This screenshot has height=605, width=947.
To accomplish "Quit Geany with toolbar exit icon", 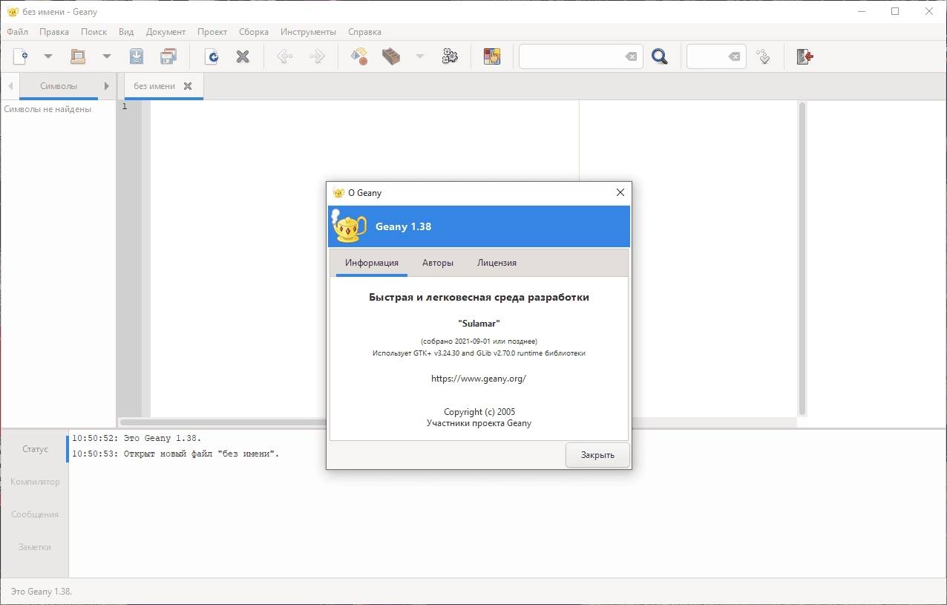I will point(805,56).
